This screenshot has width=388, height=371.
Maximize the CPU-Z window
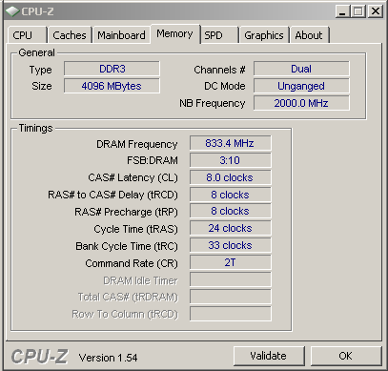click(x=358, y=11)
